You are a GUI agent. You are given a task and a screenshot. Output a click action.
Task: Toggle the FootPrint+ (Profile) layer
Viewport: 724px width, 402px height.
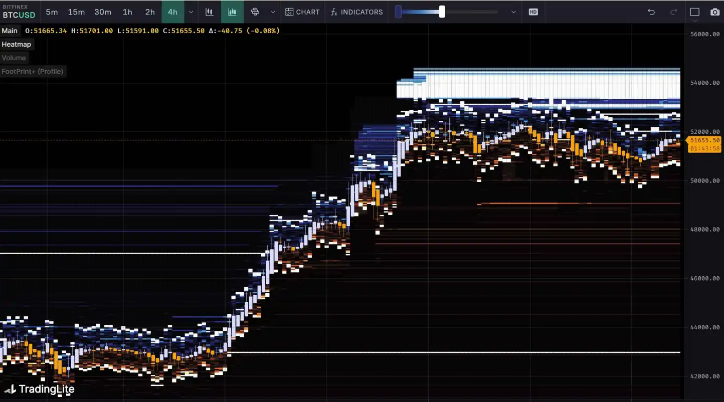point(33,71)
